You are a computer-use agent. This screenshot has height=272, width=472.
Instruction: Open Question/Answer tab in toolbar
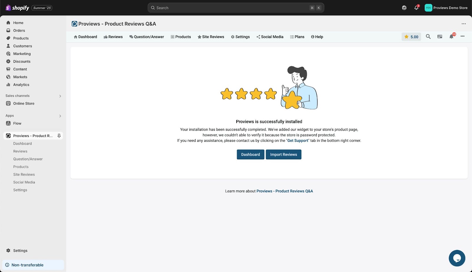(x=147, y=37)
